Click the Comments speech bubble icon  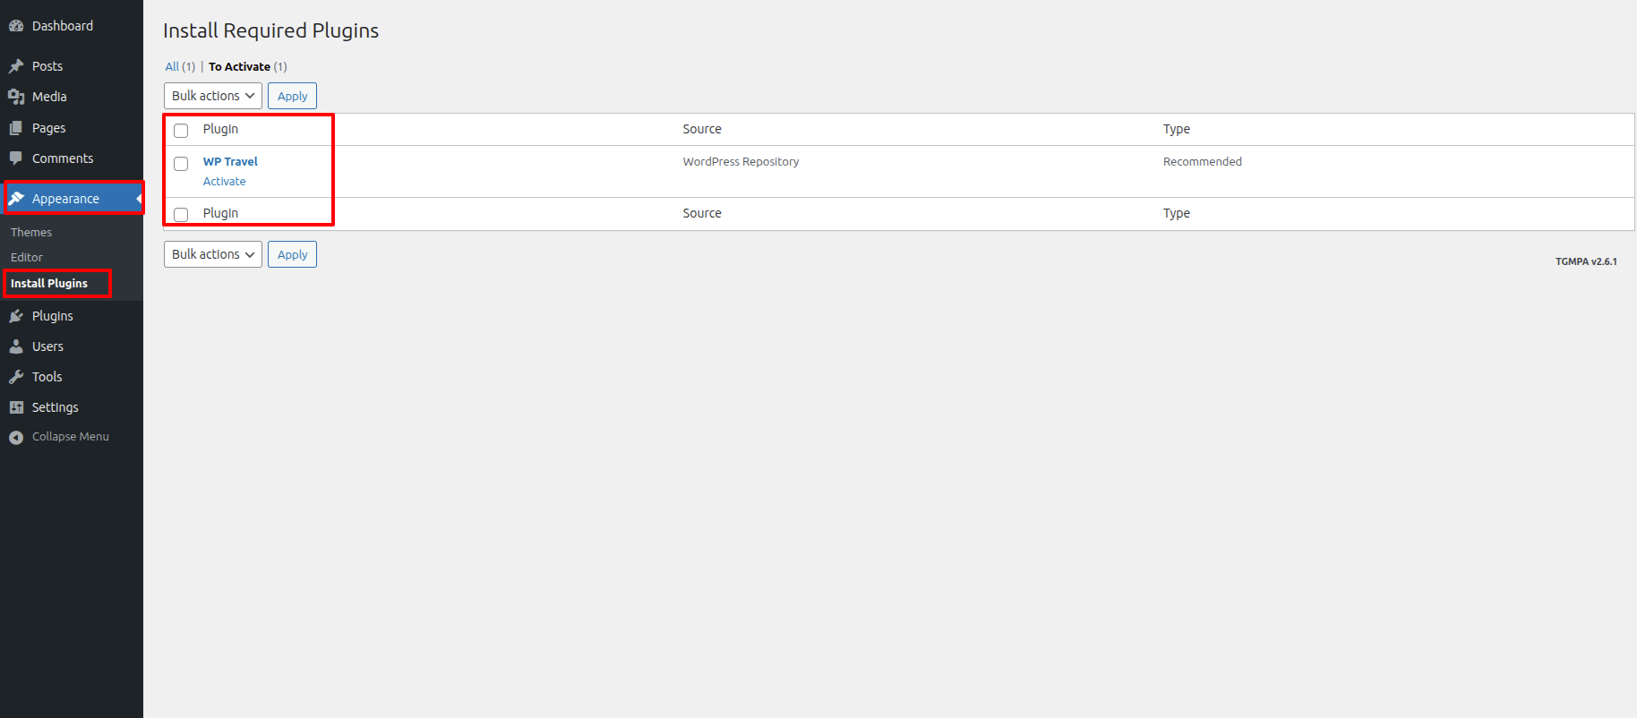tap(16, 158)
